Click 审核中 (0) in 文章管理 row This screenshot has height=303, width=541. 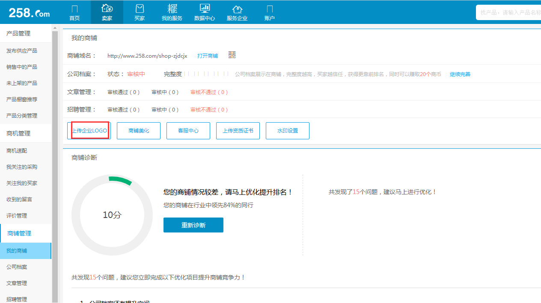[165, 92]
